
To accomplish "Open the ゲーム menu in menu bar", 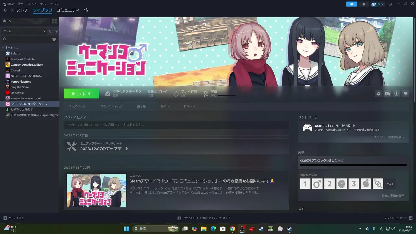I will (44, 4).
